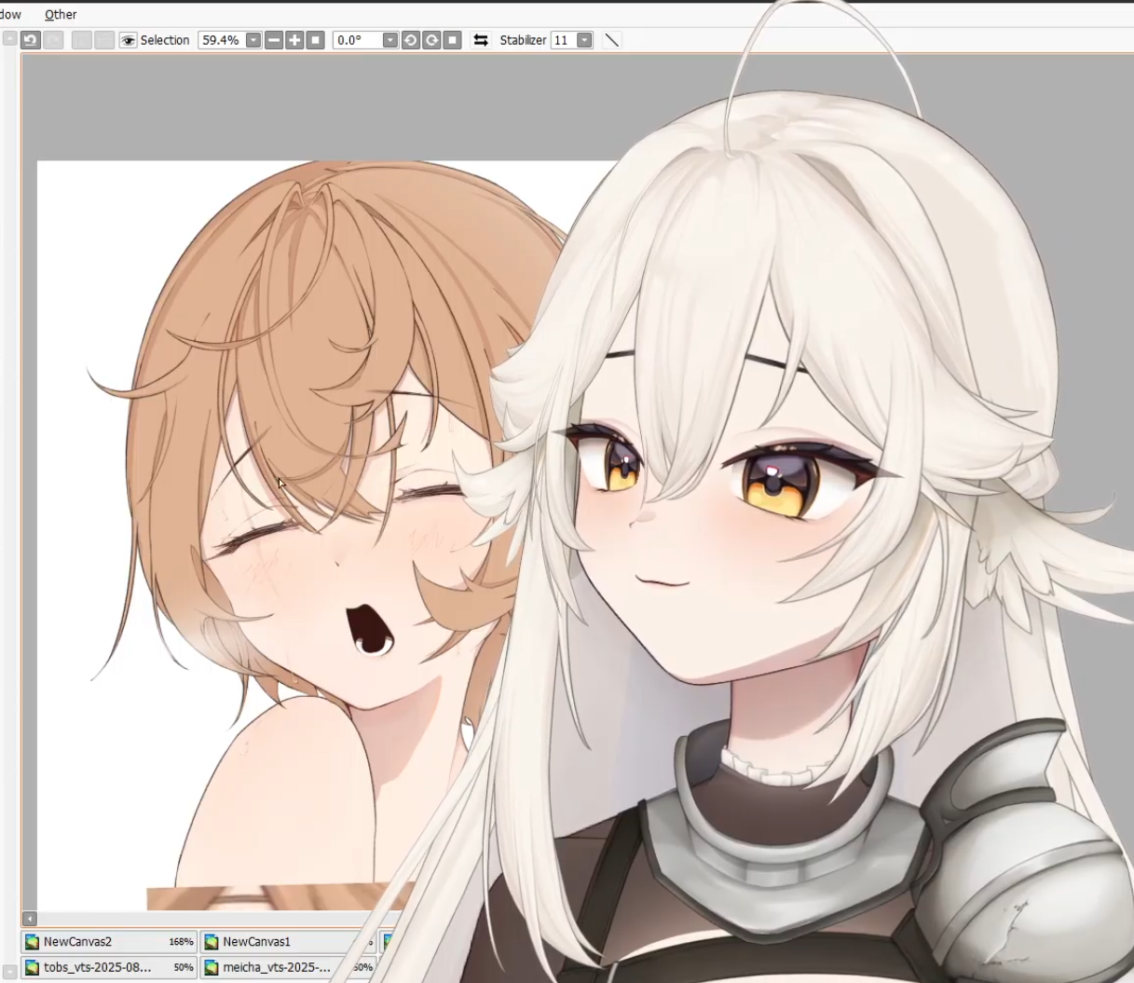Click the Stabilizer value field showing 11

(x=563, y=40)
